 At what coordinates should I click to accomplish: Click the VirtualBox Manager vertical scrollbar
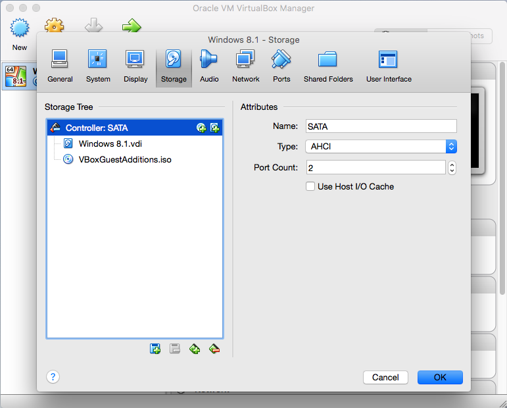pos(502,178)
